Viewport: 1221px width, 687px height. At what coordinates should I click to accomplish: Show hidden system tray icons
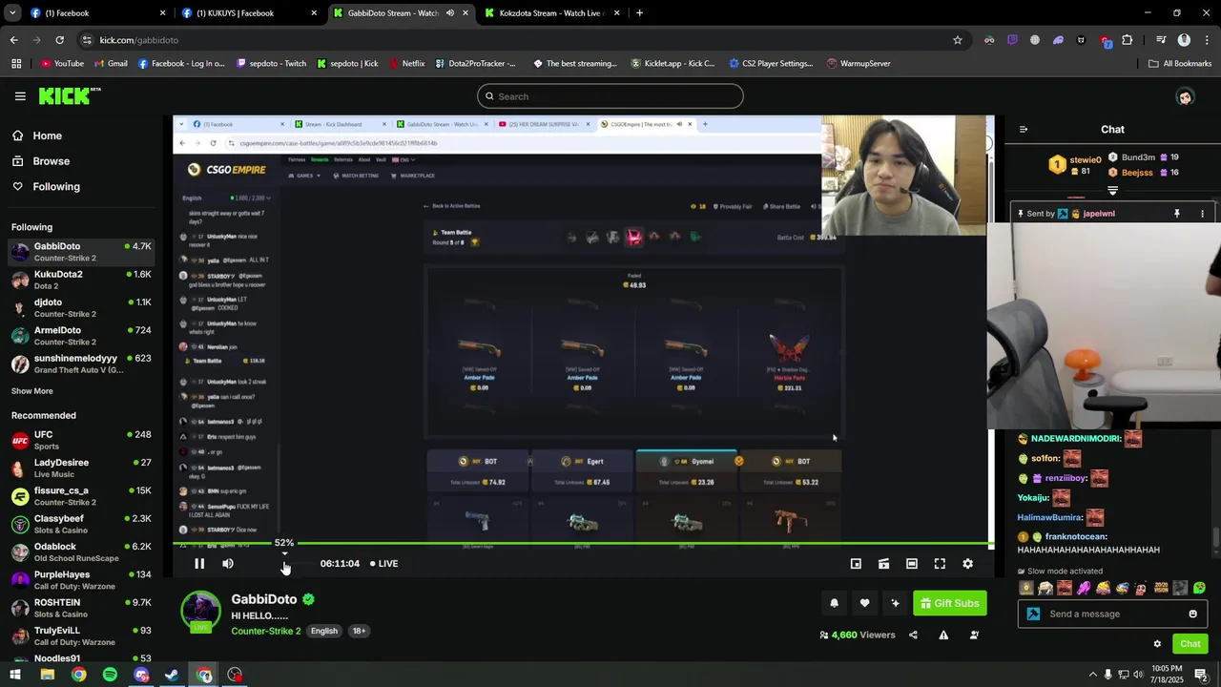pyautogui.click(x=1093, y=675)
